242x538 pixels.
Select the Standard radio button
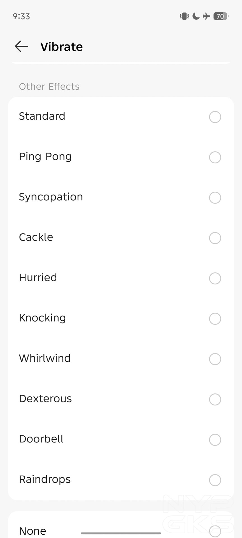click(x=215, y=117)
